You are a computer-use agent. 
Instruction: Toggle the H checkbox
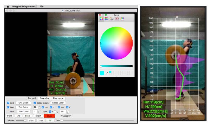(51, 107)
